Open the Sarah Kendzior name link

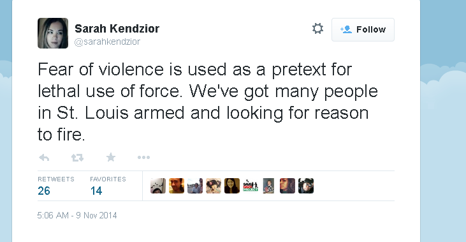(117, 29)
